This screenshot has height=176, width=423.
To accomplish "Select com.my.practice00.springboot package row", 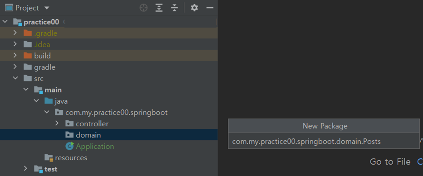I will point(109,112).
